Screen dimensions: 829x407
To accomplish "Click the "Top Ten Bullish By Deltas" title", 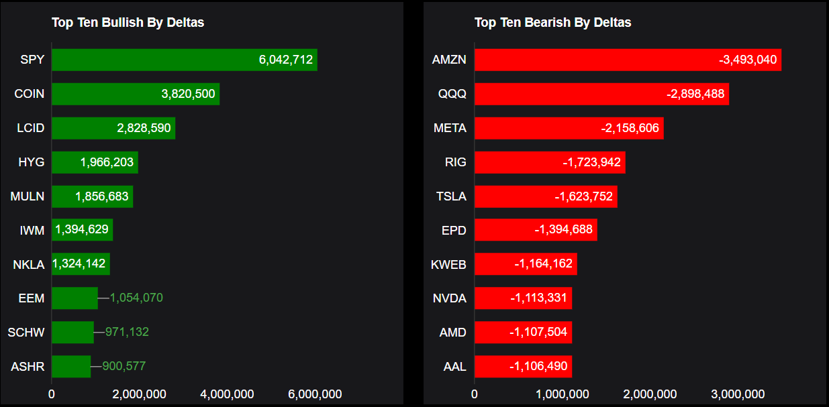I will 128,22.
